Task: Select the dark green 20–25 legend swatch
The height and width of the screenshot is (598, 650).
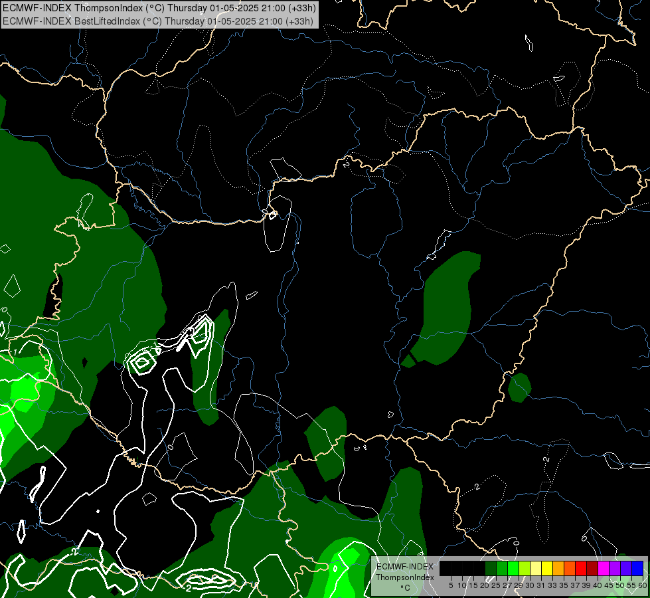Action: [x=491, y=569]
